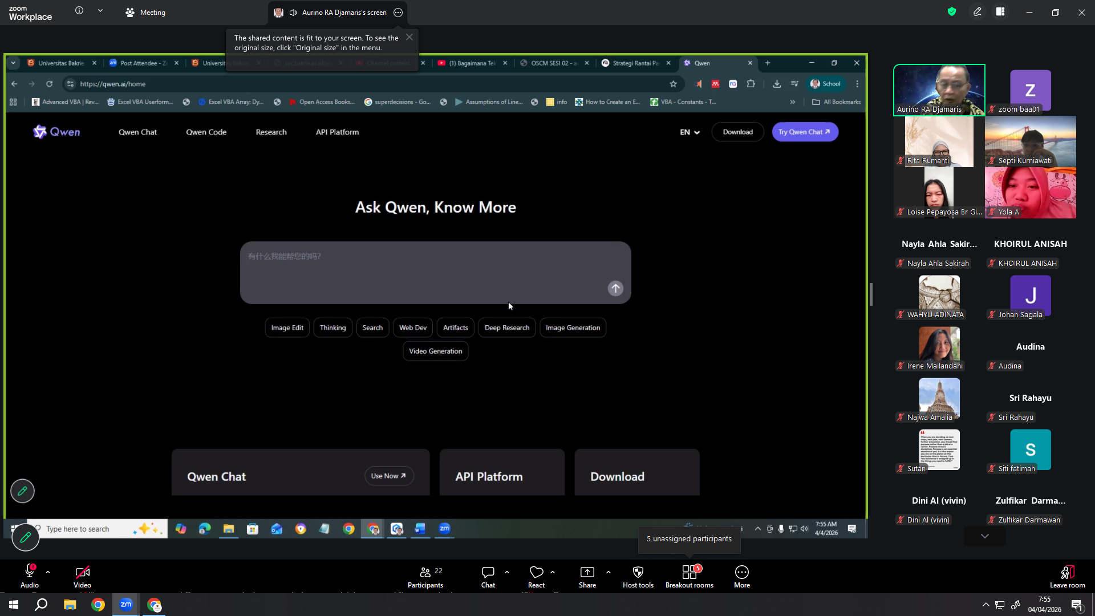Image resolution: width=1095 pixels, height=616 pixels.
Task: Open the Meeting tab in Zoom header
Action: [x=145, y=13]
